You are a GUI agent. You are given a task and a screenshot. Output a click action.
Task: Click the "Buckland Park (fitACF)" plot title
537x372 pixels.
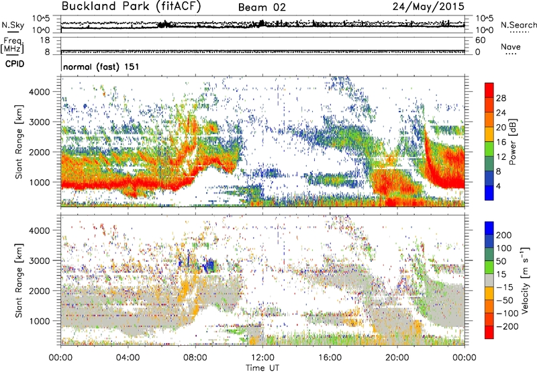click(x=131, y=6)
